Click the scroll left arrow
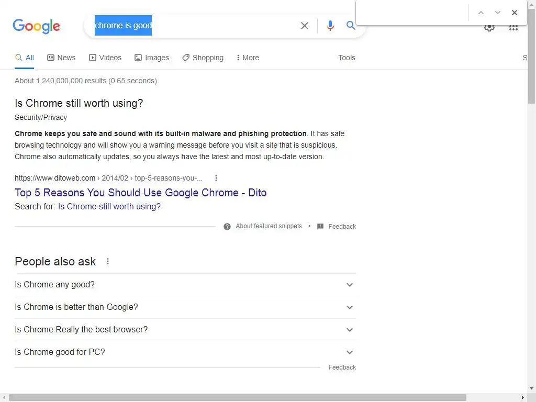The image size is (536, 402). 4,398
